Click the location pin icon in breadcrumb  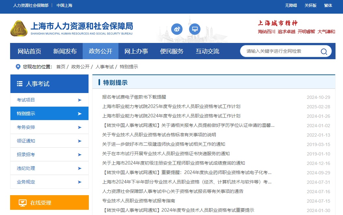pos(18,67)
